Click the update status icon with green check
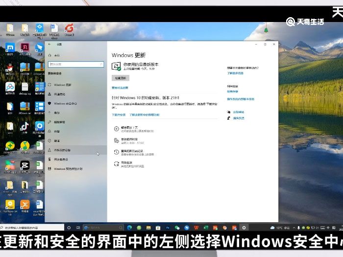The image size is (343, 257). pyautogui.click(x=116, y=66)
